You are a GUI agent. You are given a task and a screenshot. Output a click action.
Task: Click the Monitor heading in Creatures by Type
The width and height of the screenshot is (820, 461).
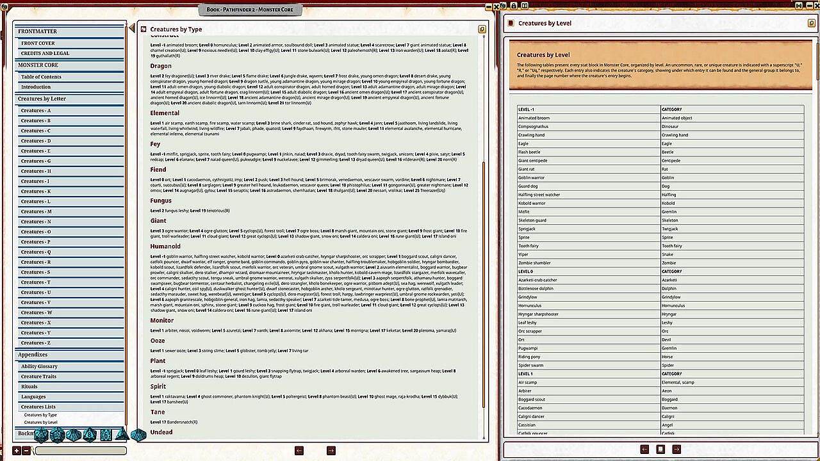(x=162, y=321)
